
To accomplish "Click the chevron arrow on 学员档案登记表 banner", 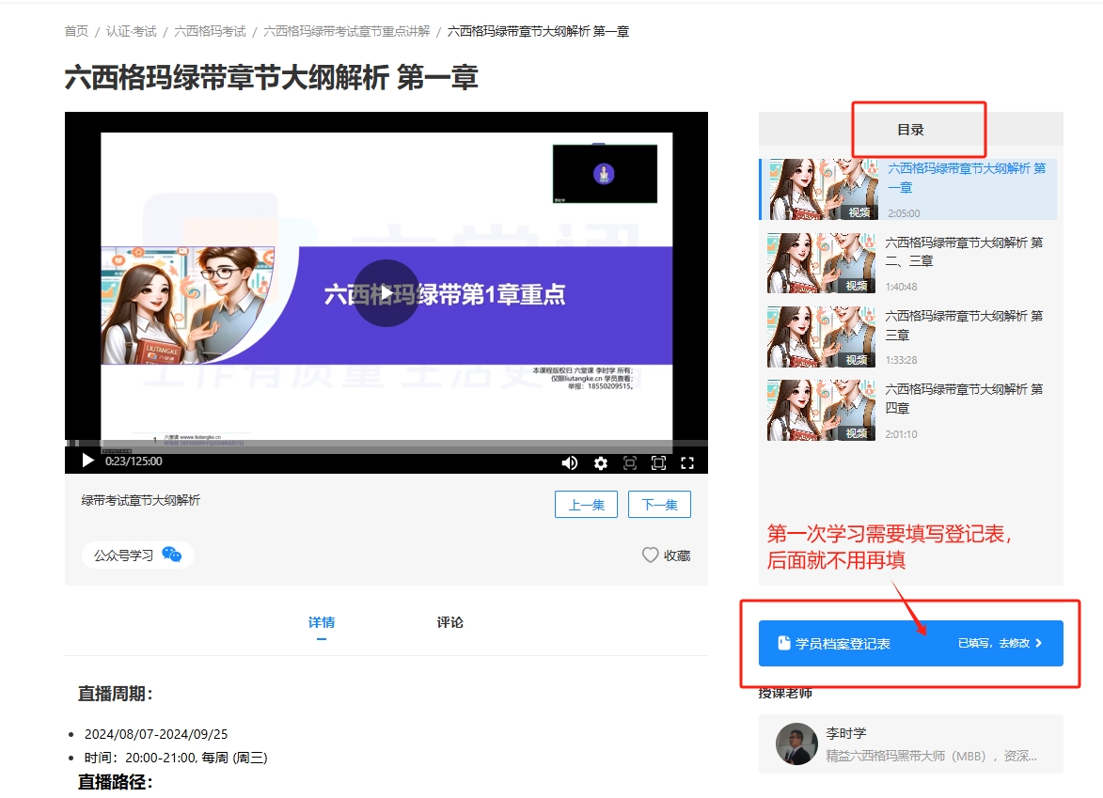I will (x=1039, y=644).
